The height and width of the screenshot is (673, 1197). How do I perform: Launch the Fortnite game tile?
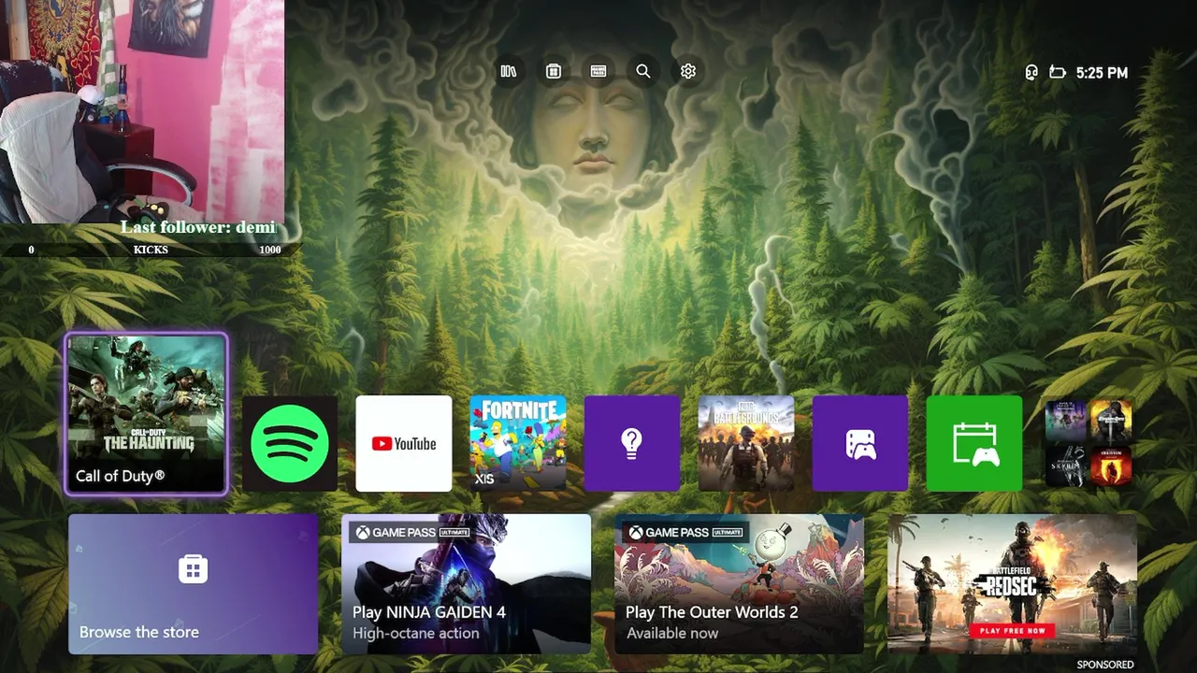click(518, 443)
